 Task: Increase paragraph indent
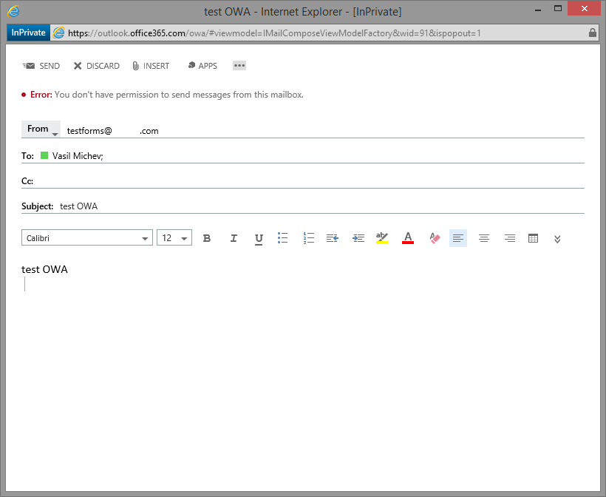(x=358, y=238)
